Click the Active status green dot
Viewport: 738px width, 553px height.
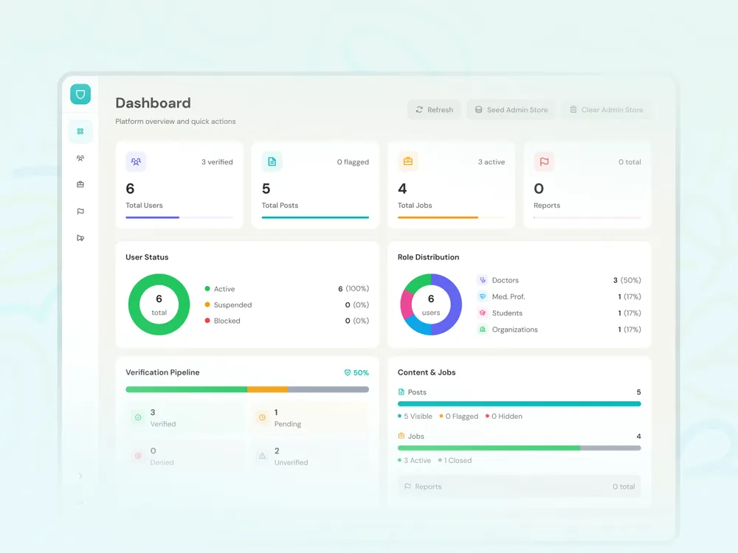coord(207,289)
